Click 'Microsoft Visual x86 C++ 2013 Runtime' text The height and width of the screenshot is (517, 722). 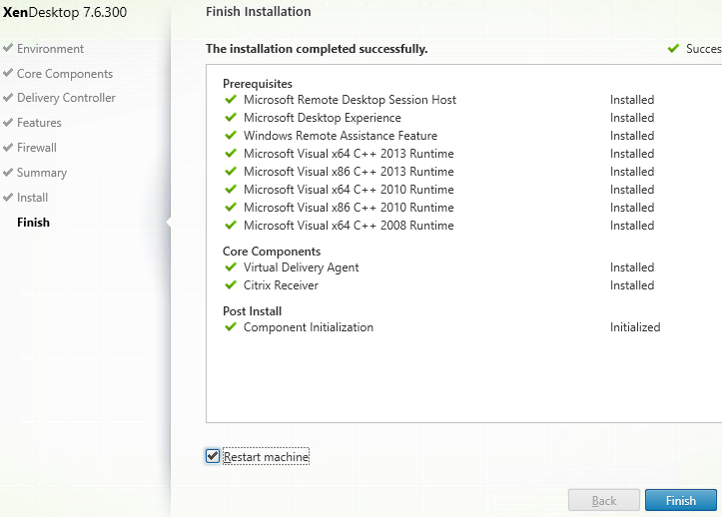(x=349, y=172)
